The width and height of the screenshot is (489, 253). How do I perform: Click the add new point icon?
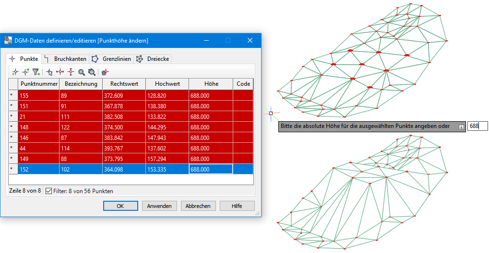pos(15,72)
